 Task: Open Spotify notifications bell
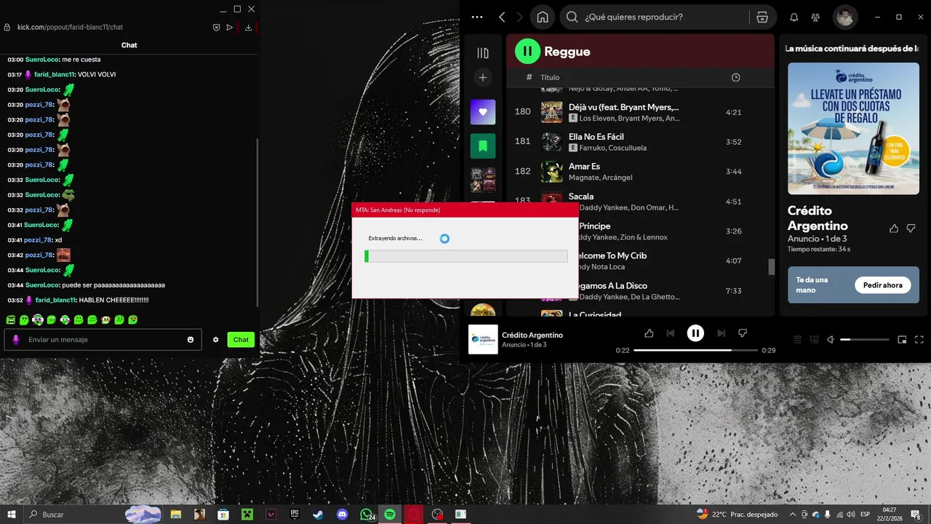pyautogui.click(x=794, y=17)
